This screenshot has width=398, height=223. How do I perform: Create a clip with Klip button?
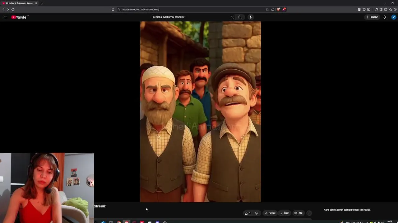(298, 213)
